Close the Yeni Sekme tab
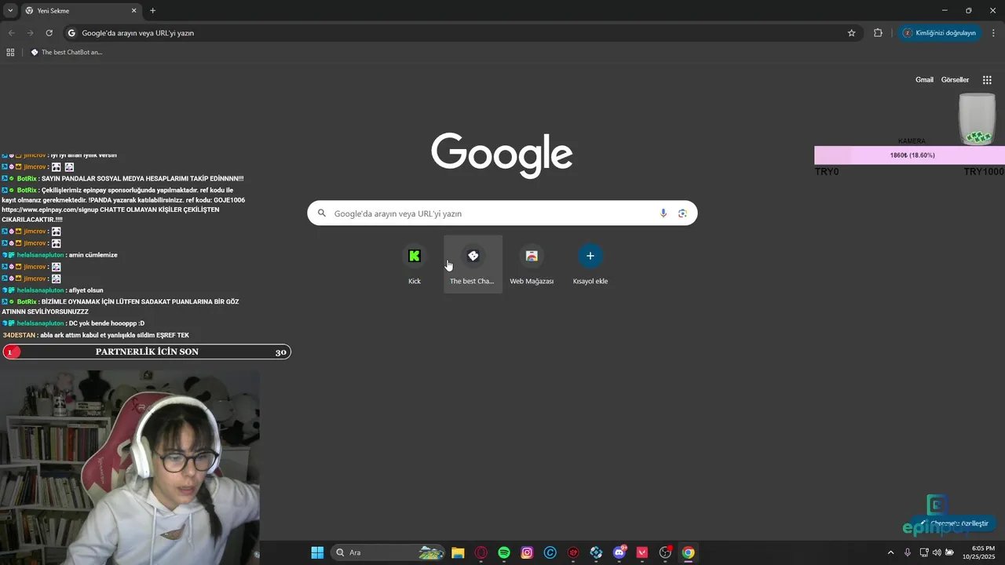1005x565 pixels. pyautogui.click(x=133, y=11)
